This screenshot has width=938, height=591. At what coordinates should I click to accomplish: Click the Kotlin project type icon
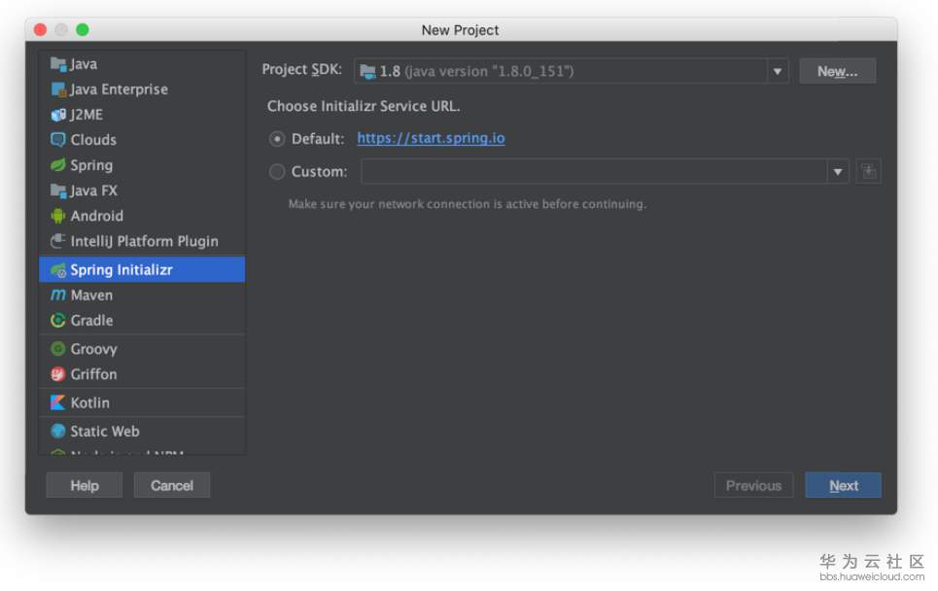[x=58, y=402]
